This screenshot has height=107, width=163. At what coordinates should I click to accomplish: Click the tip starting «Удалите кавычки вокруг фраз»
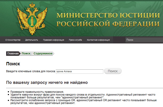tap(83, 96)
